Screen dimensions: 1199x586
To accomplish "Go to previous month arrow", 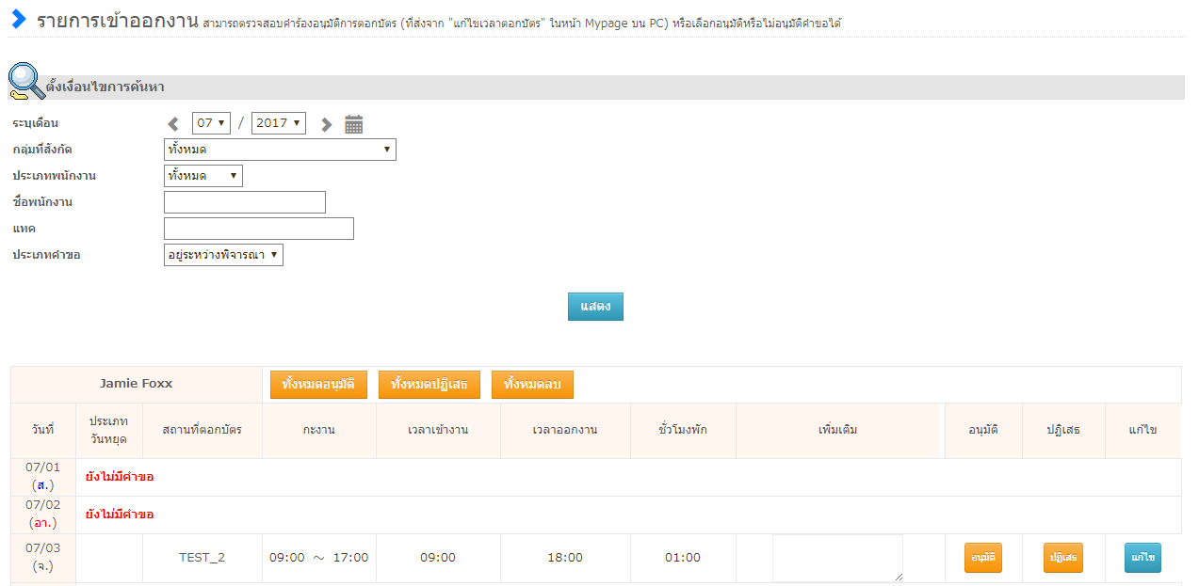I will pos(173,124).
